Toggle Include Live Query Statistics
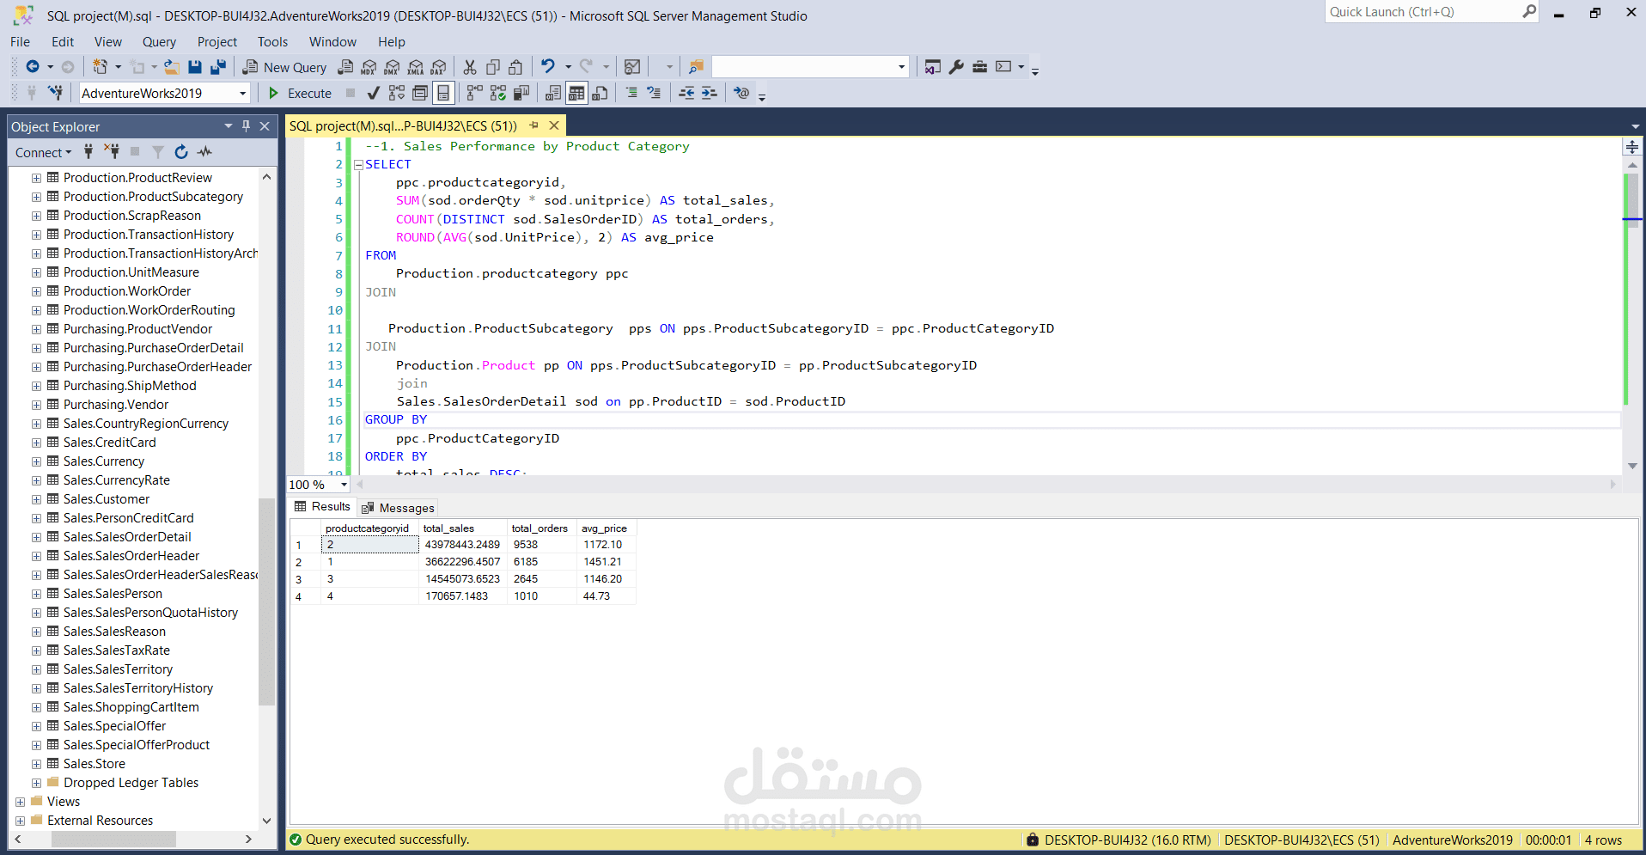 497,93
